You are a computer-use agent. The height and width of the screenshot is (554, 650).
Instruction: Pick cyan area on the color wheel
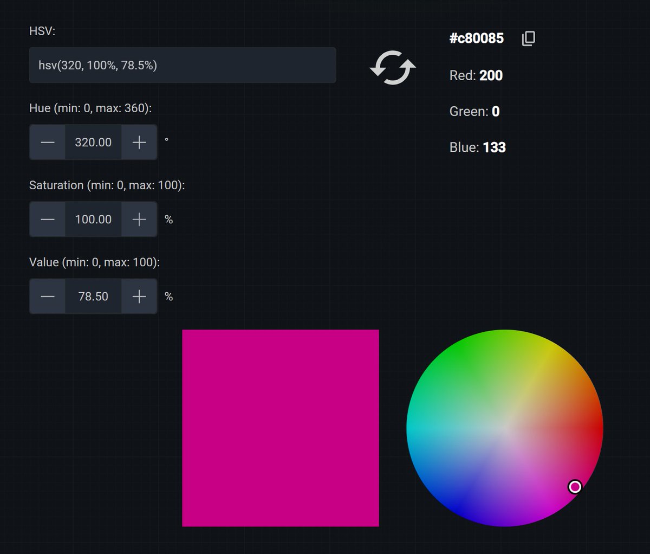(x=417, y=428)
